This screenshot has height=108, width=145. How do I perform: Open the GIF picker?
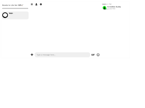click(93, 55)
